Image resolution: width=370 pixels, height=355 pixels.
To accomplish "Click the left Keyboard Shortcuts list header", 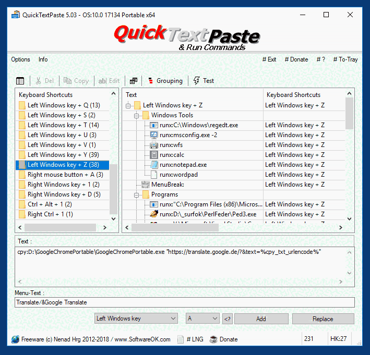I will tap(63, 95).
